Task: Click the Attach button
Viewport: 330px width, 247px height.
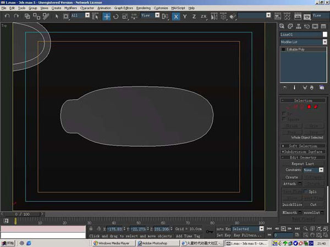Action: tap(289, 184)
